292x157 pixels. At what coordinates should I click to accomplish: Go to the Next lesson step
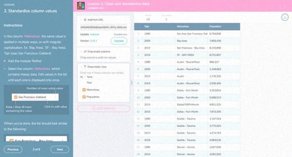point(60,150)
